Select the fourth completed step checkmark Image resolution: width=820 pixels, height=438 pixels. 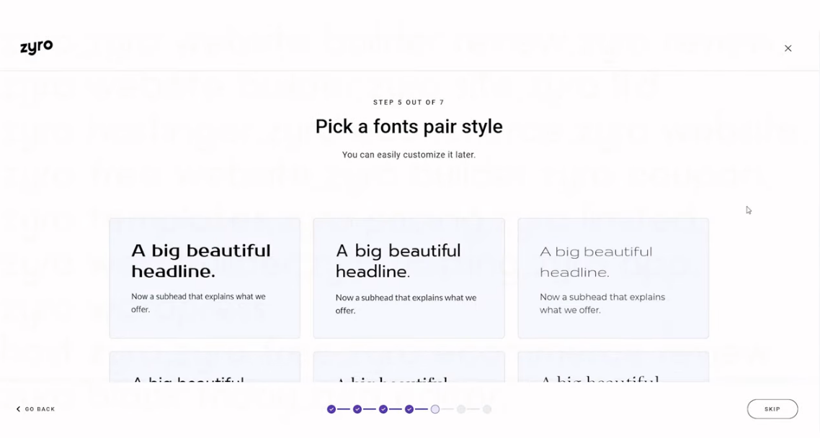click(409, 409)
